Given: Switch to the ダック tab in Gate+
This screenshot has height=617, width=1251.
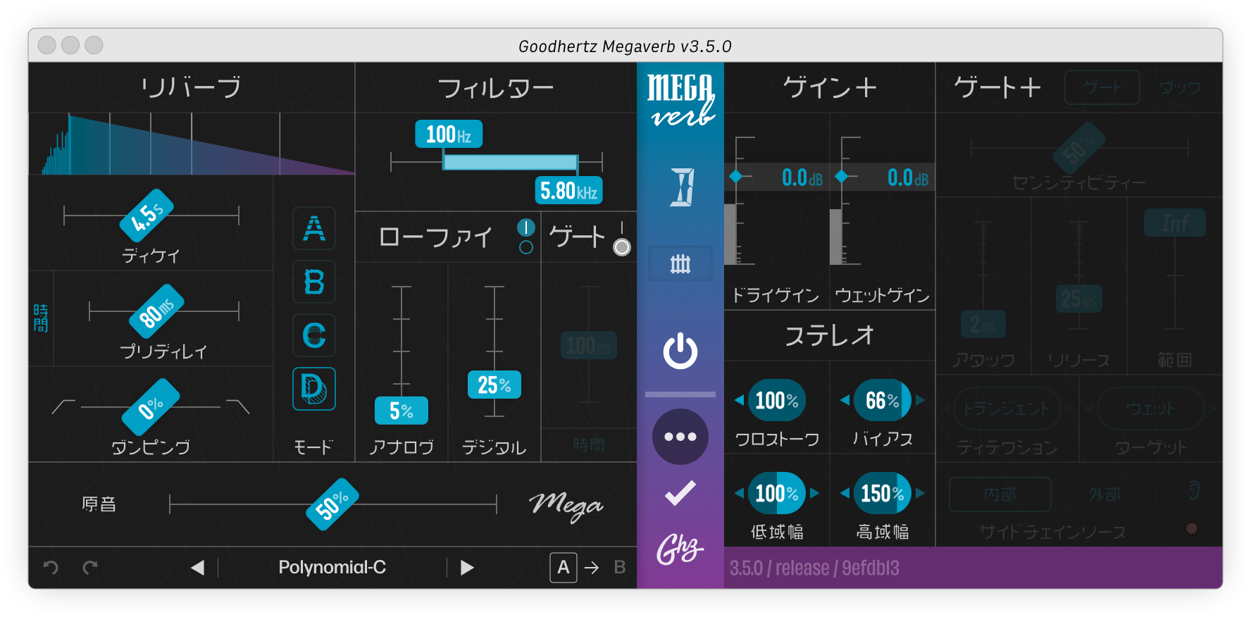Looking at the screenshot, I should 1180,88.
